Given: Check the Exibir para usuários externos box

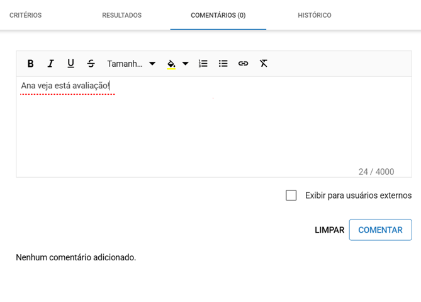Looking at the screenshot, I should 291,195.
